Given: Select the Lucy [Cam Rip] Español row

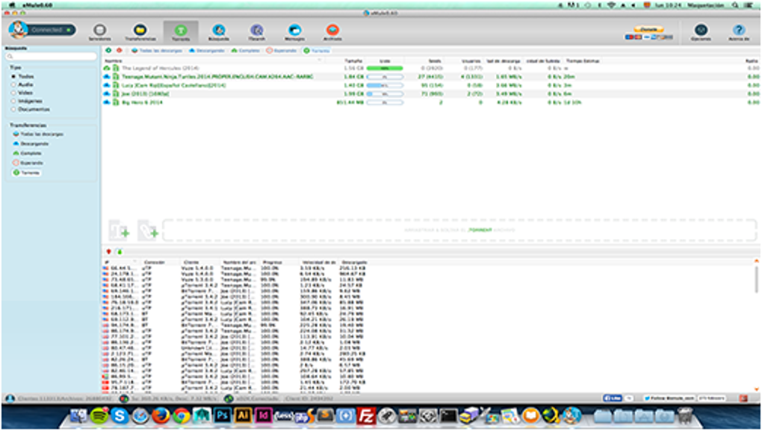Looking at the screenshot, I should [430, 85].
